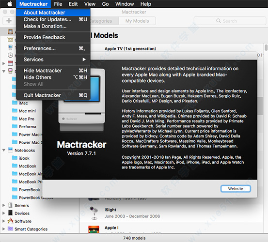Click the Smart Categories folder icon

(x=10, y=228)
